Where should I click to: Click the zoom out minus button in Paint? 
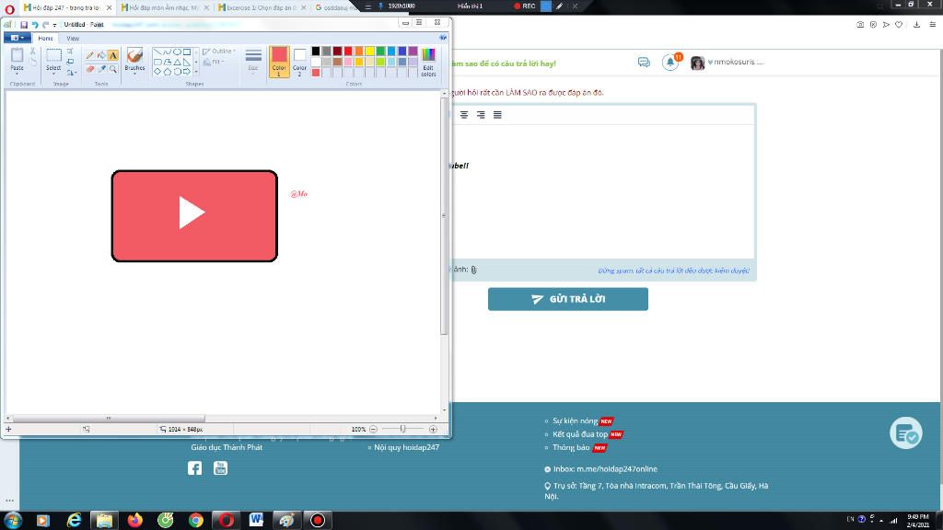(x=373, y=429)
